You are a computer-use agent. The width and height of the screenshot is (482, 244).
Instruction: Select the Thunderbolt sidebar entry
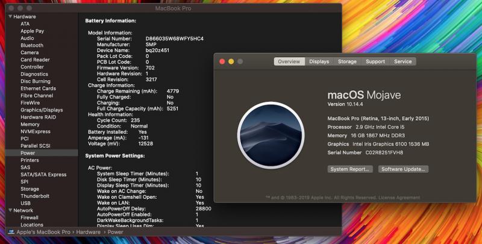[34, 196]
